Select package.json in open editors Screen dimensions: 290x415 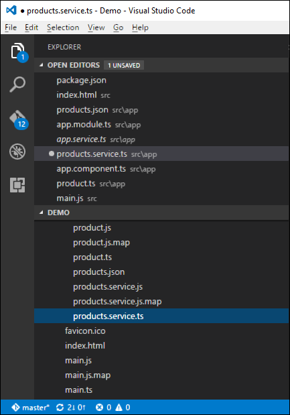(x=161, y=80)
